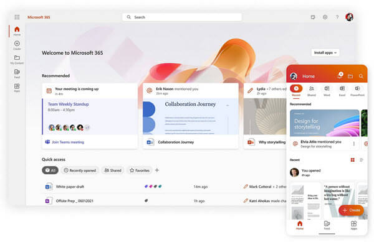Open the app launcher waffle icon
The image size is (374, 242).
[x=17, y=17]
